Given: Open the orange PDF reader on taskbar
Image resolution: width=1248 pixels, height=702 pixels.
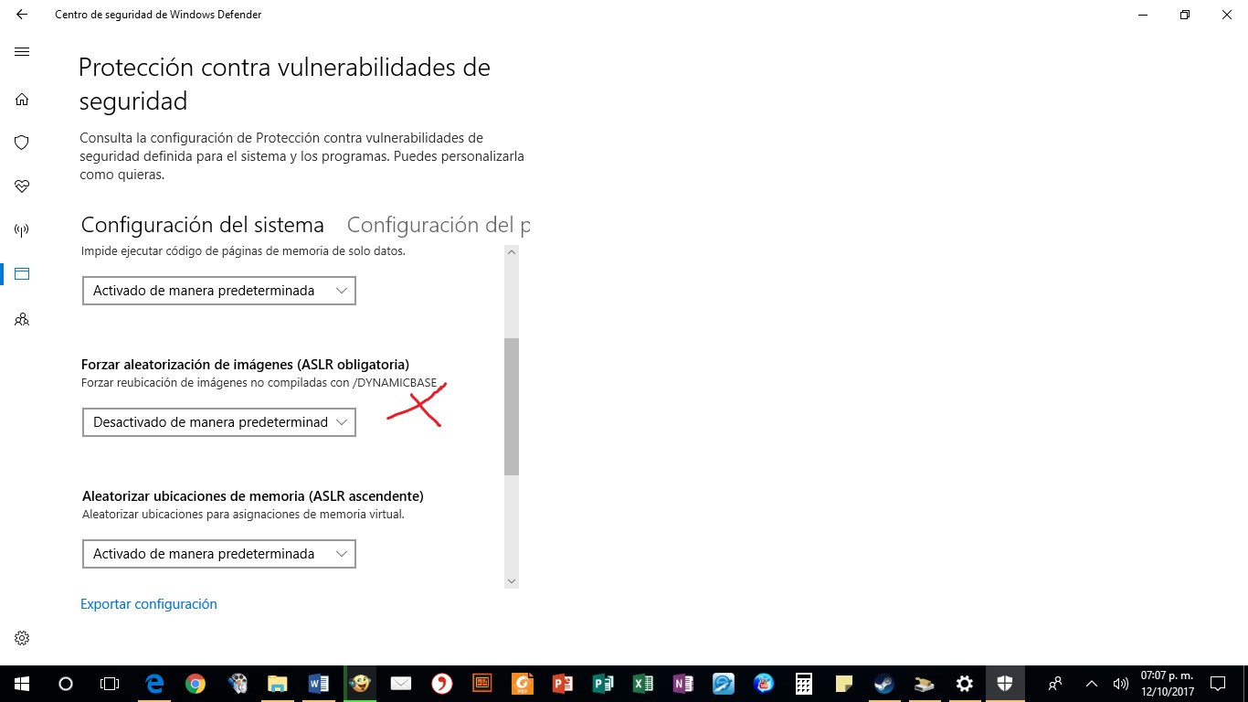Looking at the screenshot, I should [522, 684].
